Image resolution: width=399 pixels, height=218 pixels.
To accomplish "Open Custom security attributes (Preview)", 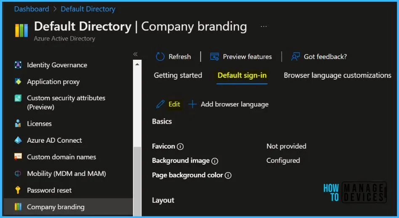I will click(66, 103).
